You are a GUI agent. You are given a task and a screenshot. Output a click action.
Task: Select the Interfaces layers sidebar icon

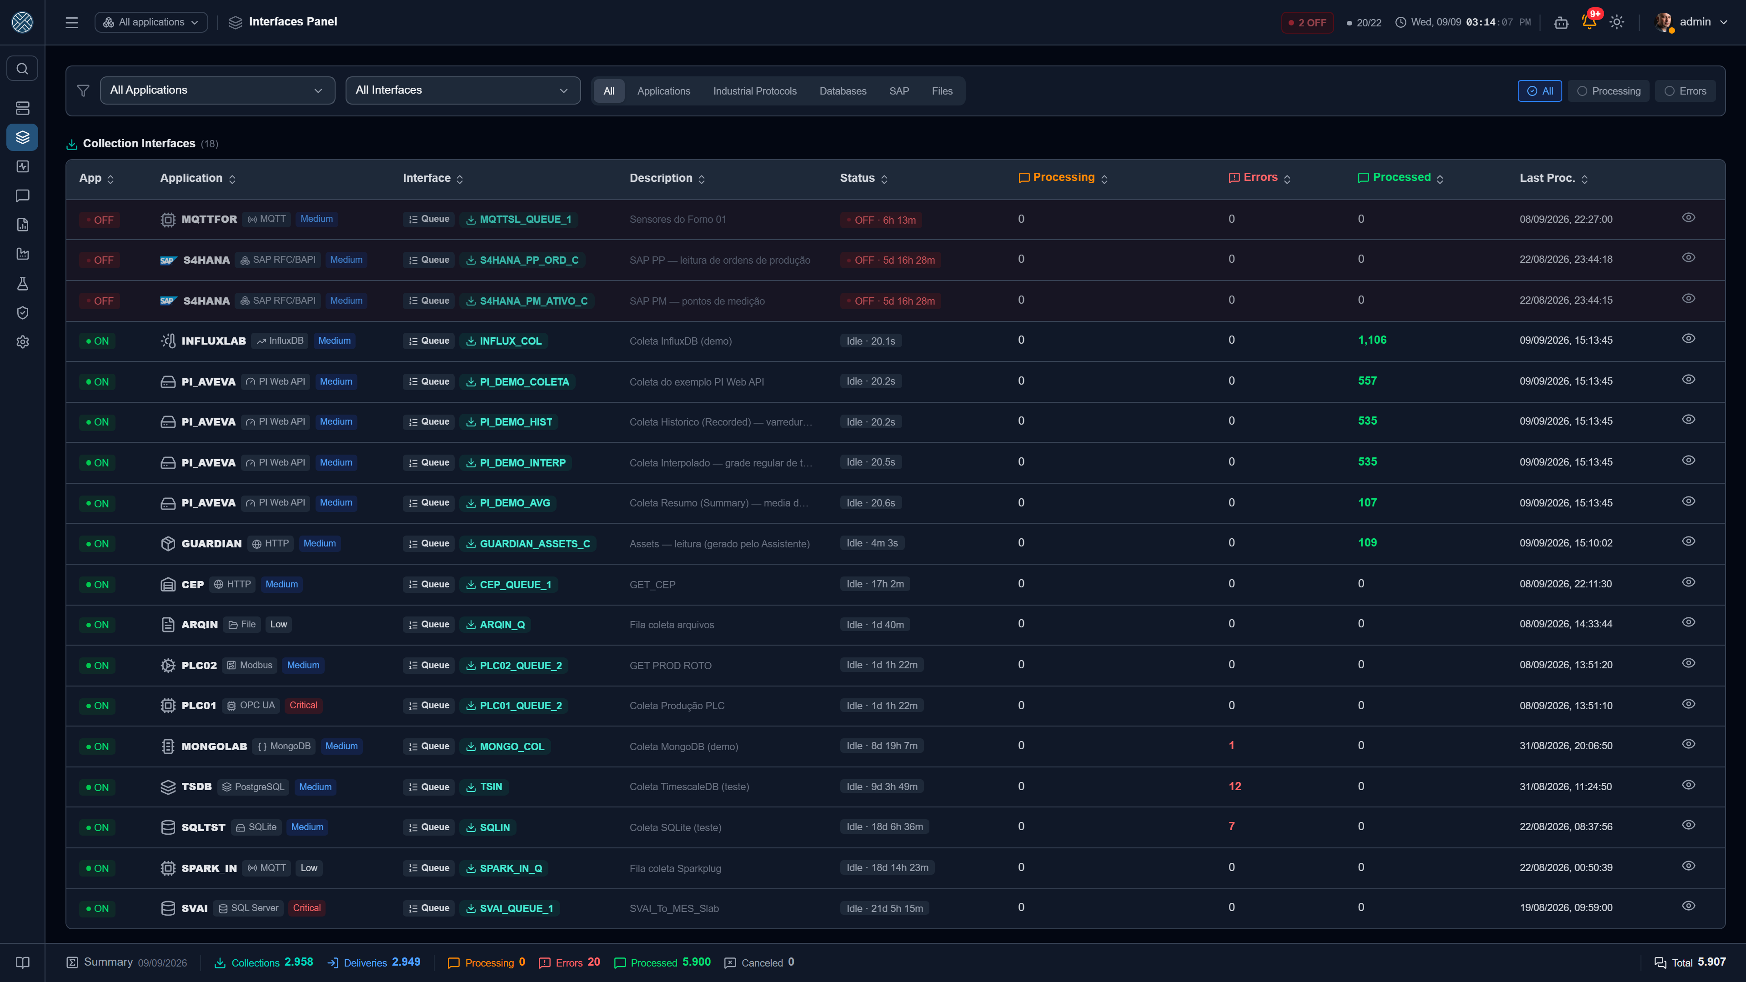22,138
